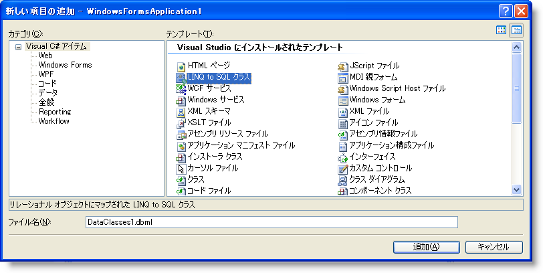
Task: Select the LINQ to SQL クラス icon
Action: [181, 78]
